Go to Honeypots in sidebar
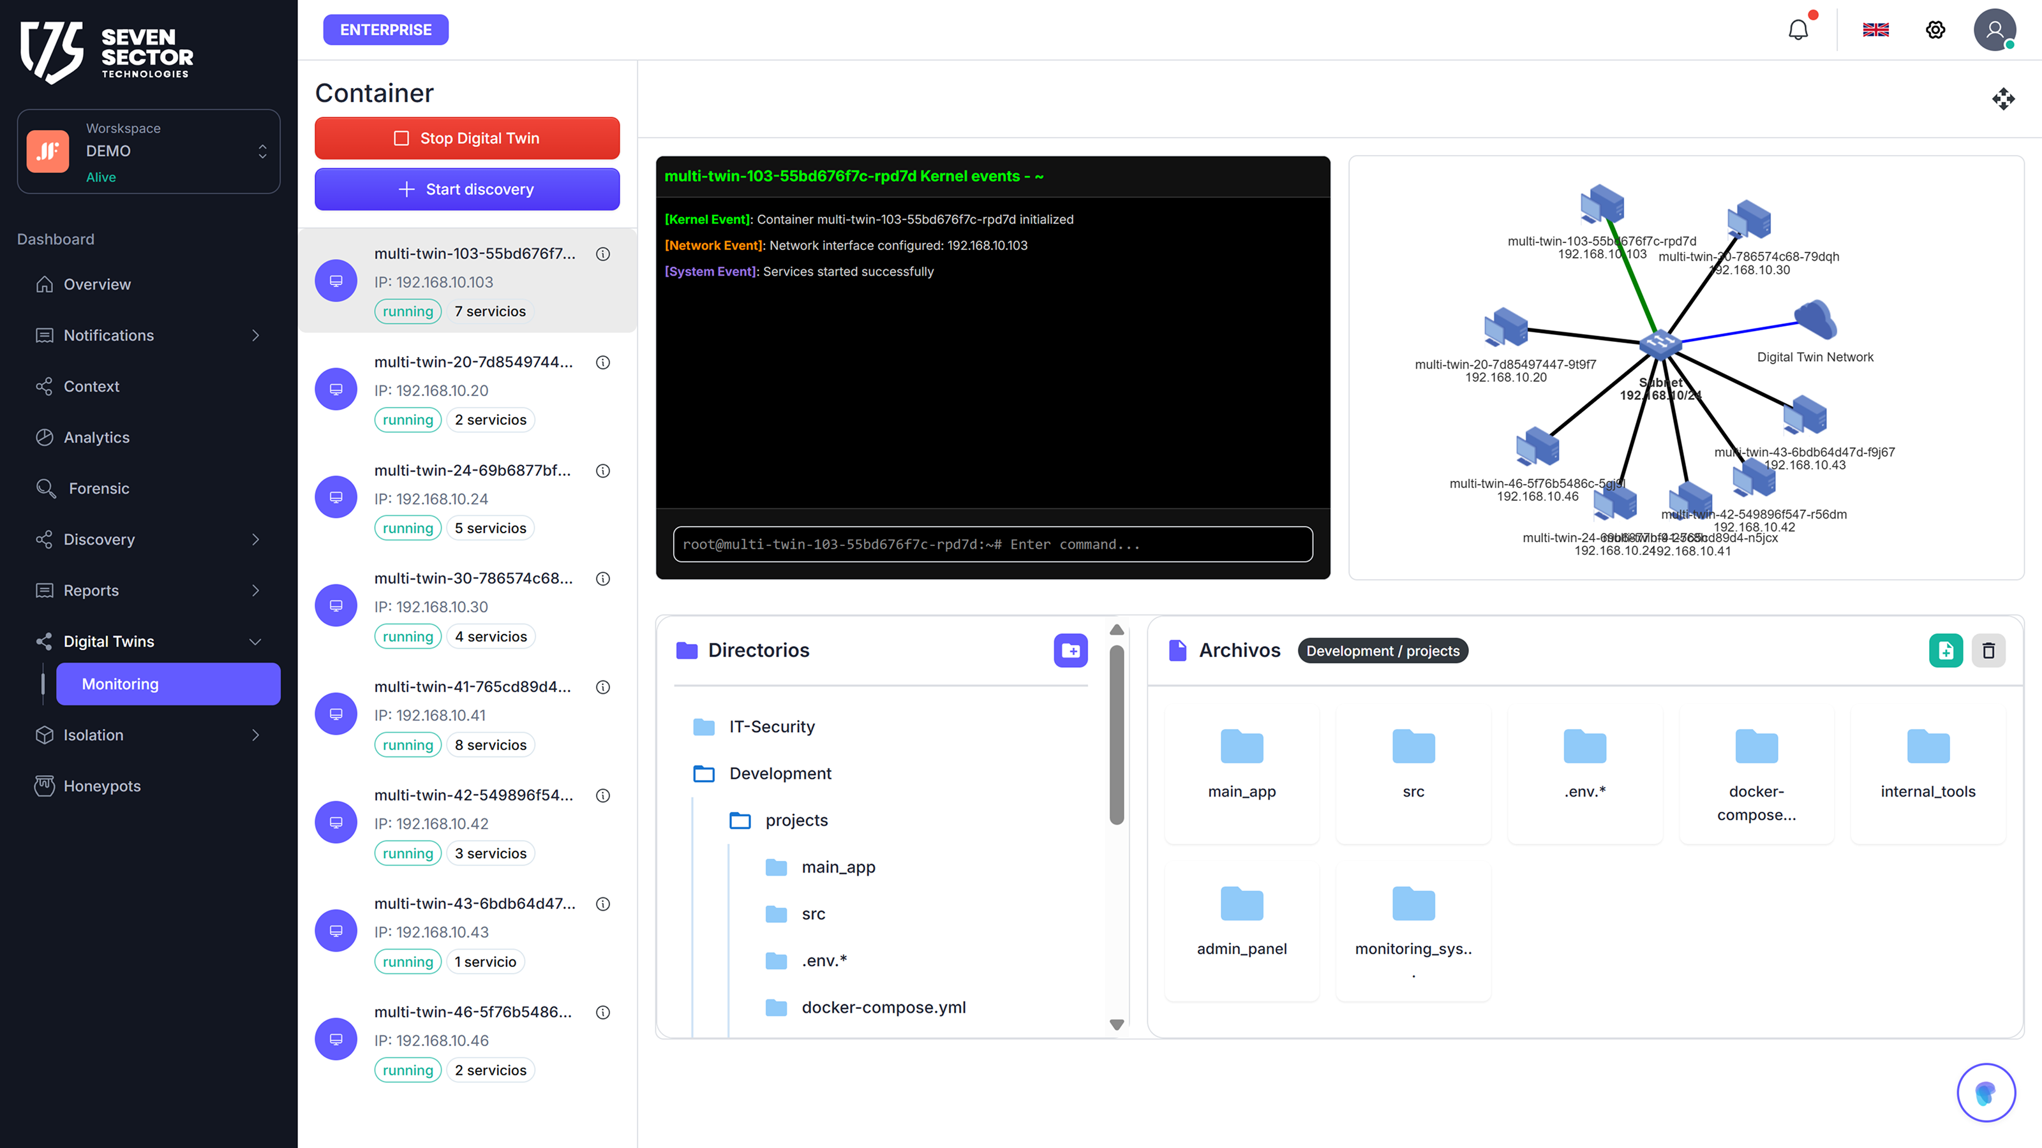Viewport: 2042px width, 1148px height. (x=101, y=786)
